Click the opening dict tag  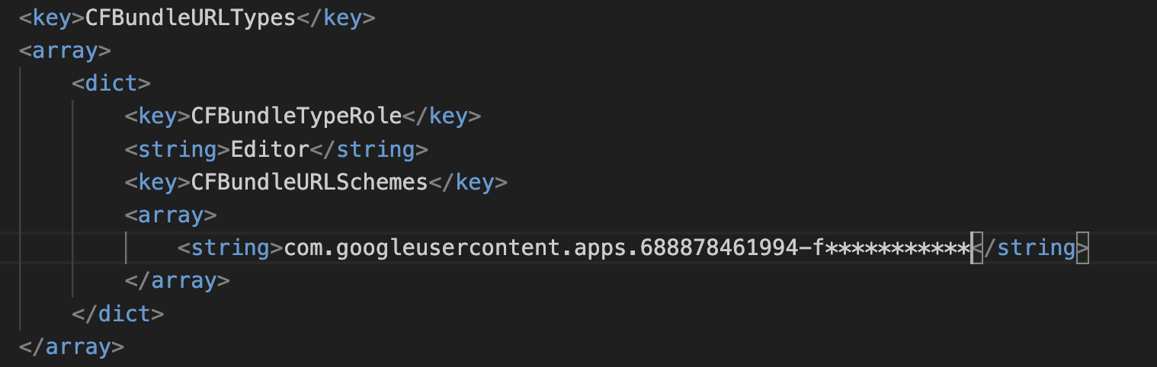pyautogui.click(x=111, y=84)
